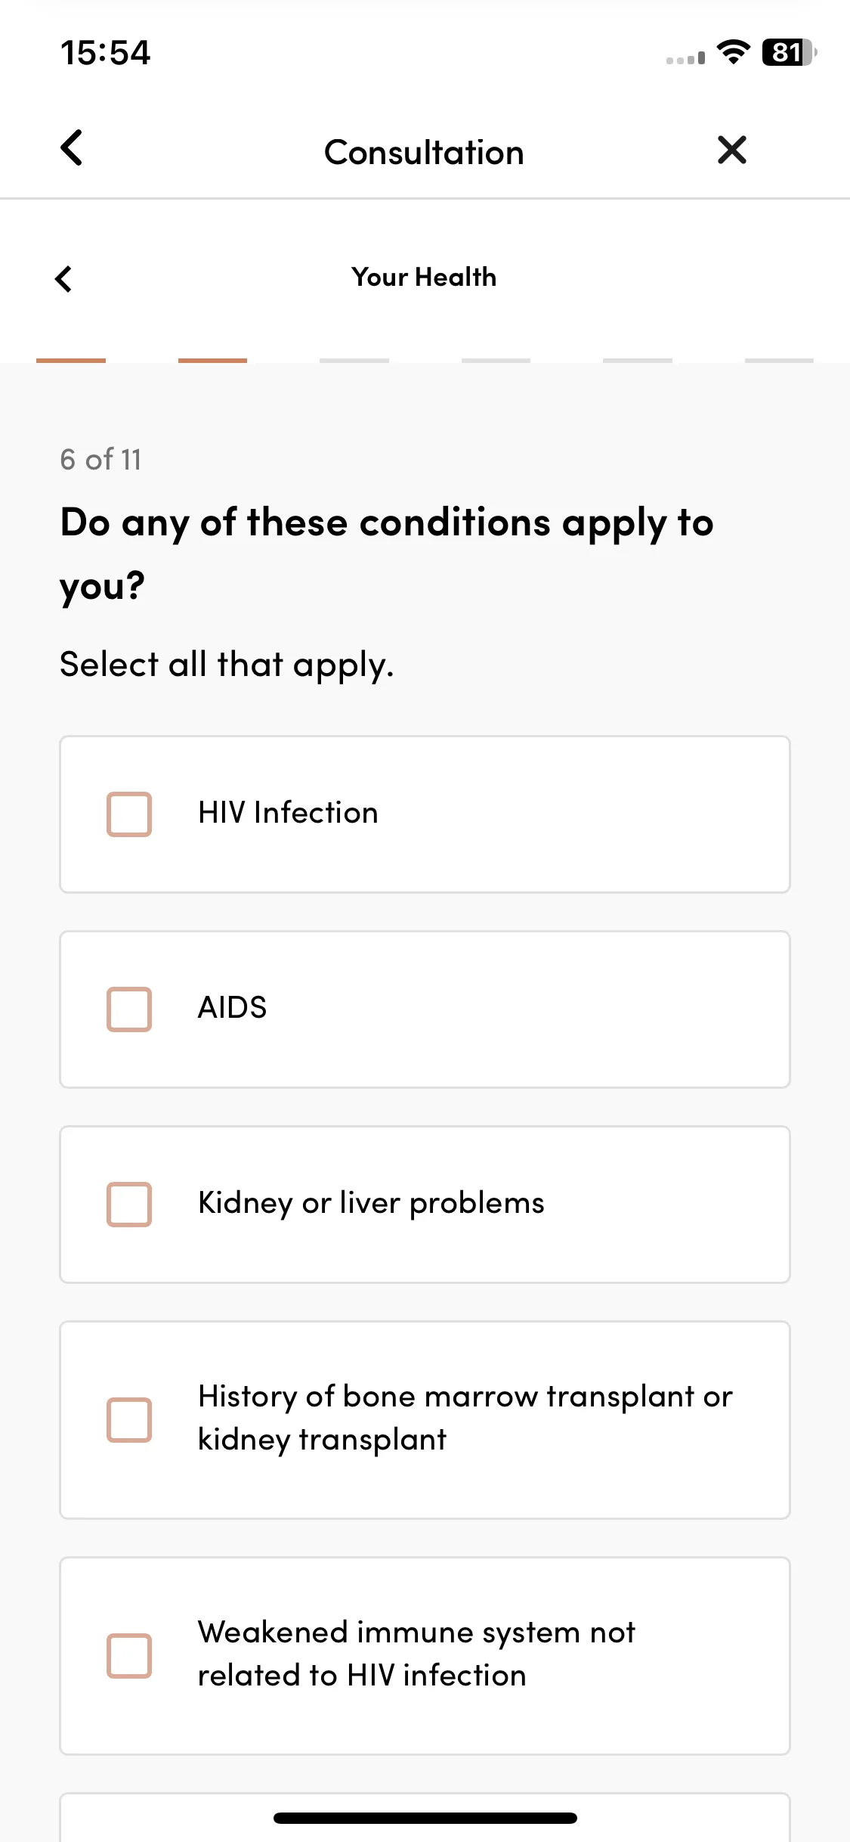Tap the home indicator bar
Screen dimensions: 850x1842
pos(425,1818)
